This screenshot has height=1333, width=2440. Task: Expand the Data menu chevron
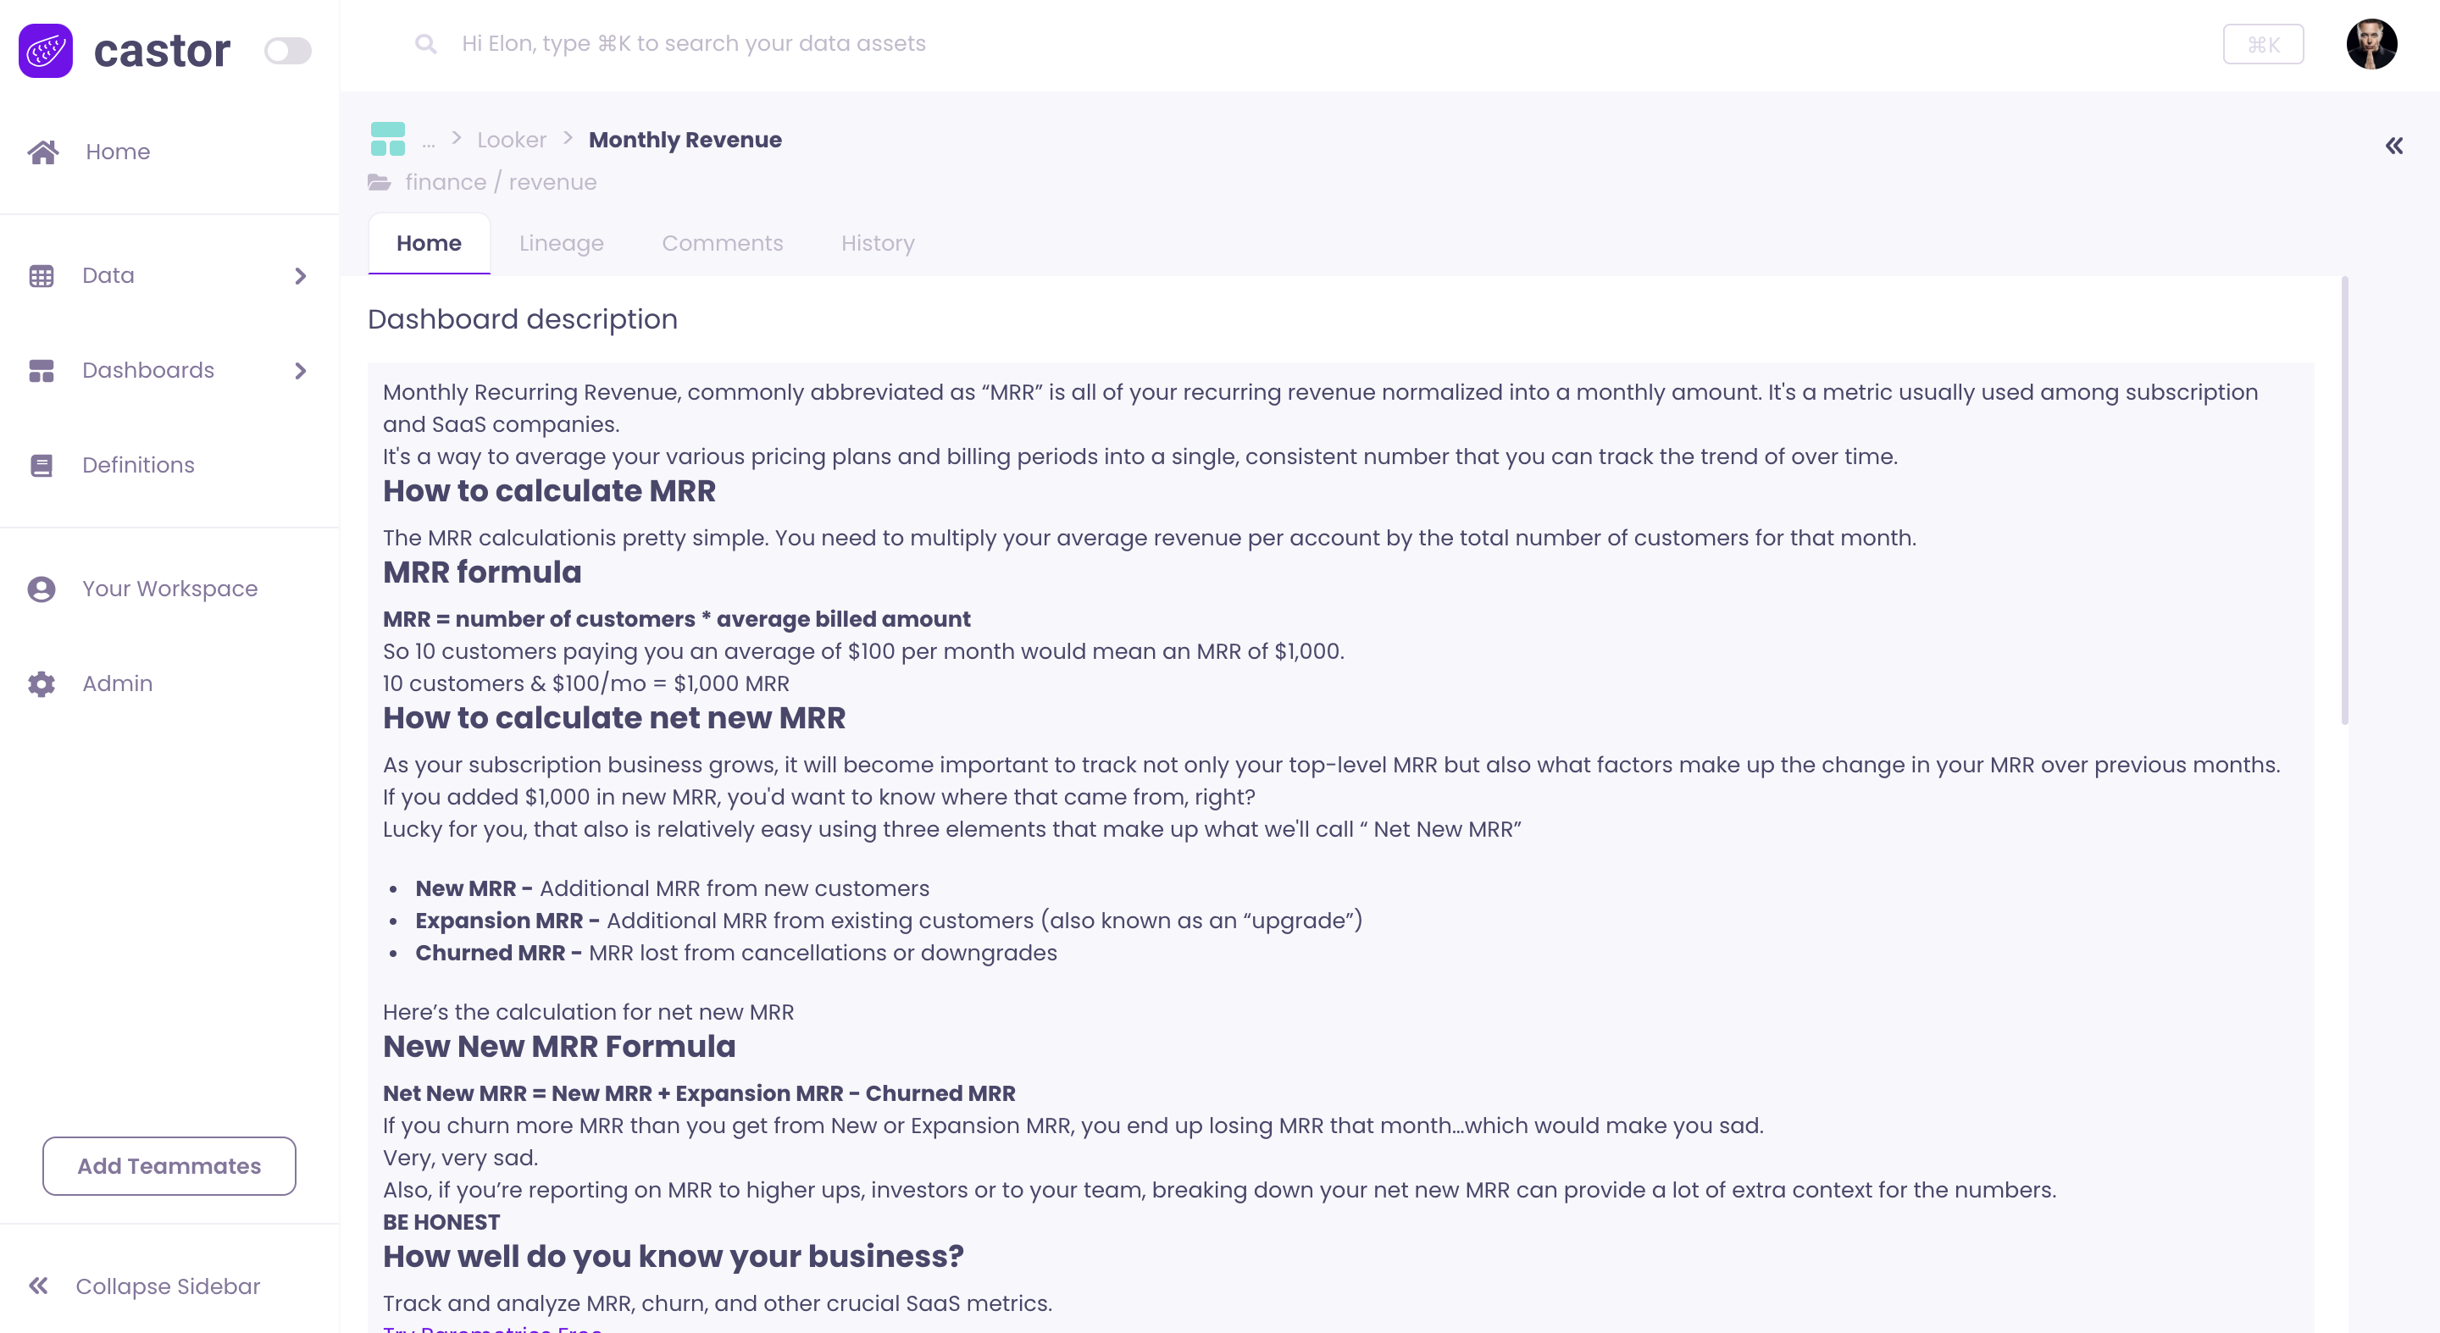tap(300, 275)
